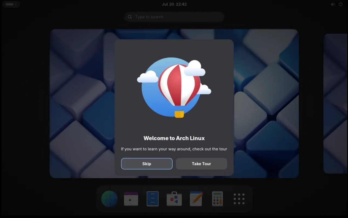Open the Software store in the dock
Image resolution: width=348 pixels, height=218 pixels.
[174, 199]
